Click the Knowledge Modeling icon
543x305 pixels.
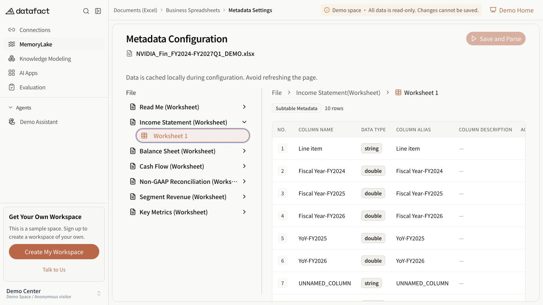pyautogui.click(x=11, y=59)
